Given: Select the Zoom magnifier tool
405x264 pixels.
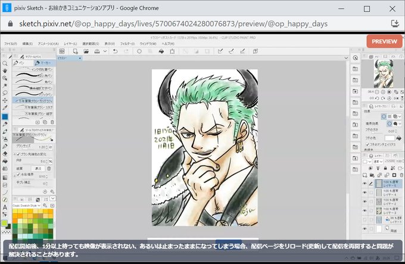Looking at the screenshot, I should [5, 63].
